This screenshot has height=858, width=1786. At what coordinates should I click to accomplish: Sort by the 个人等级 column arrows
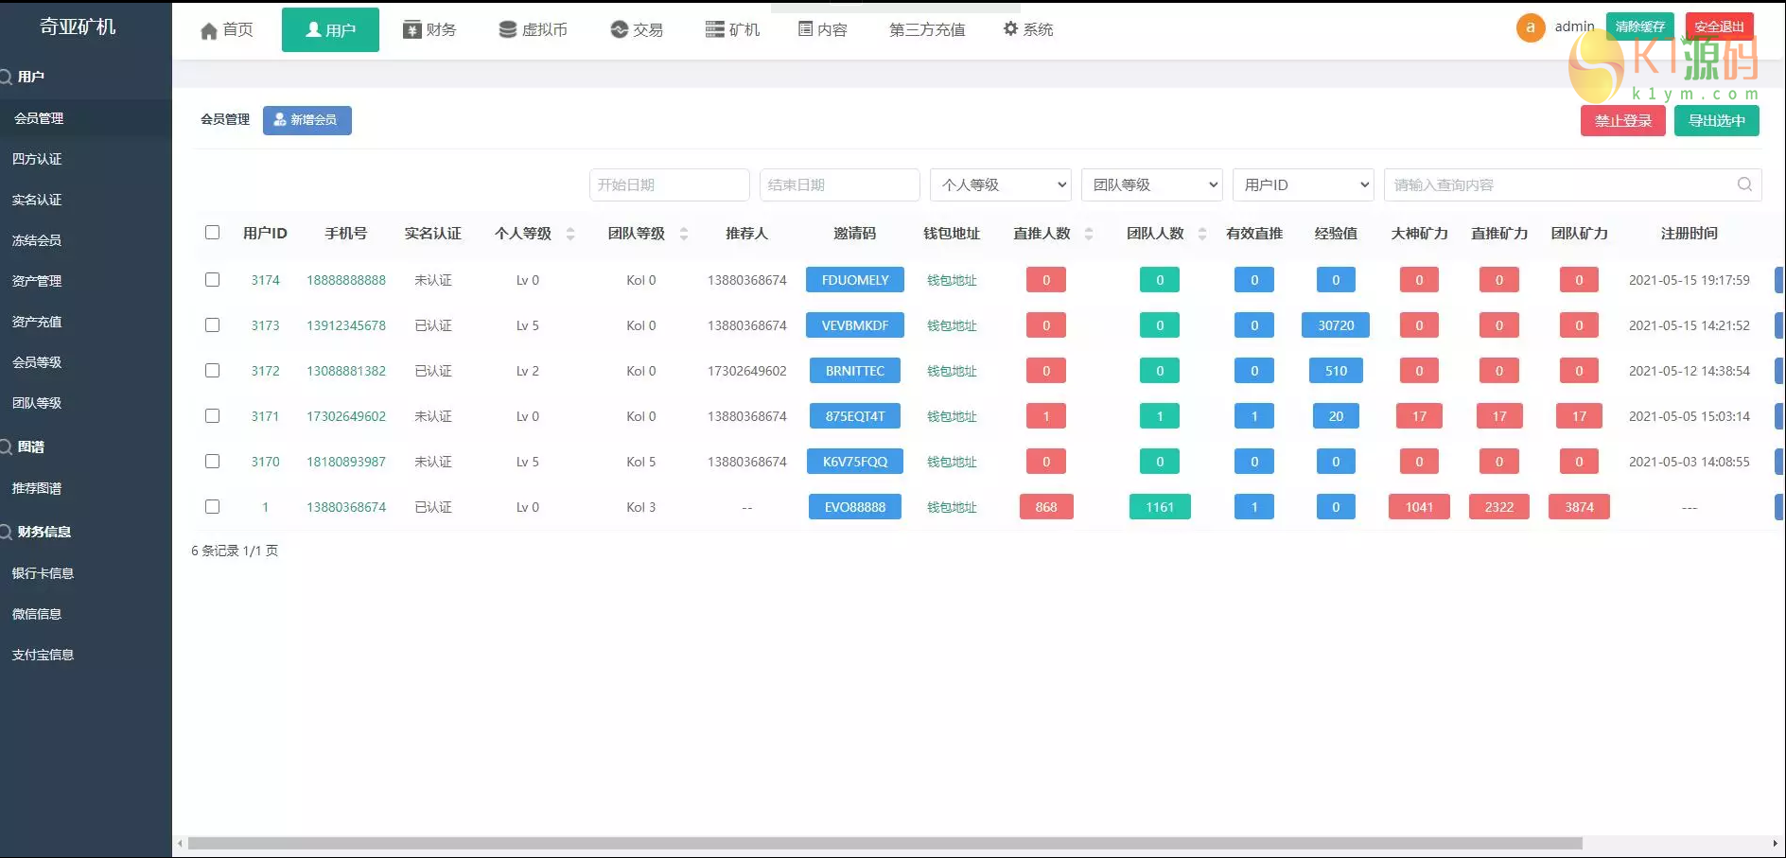point(570,234)
